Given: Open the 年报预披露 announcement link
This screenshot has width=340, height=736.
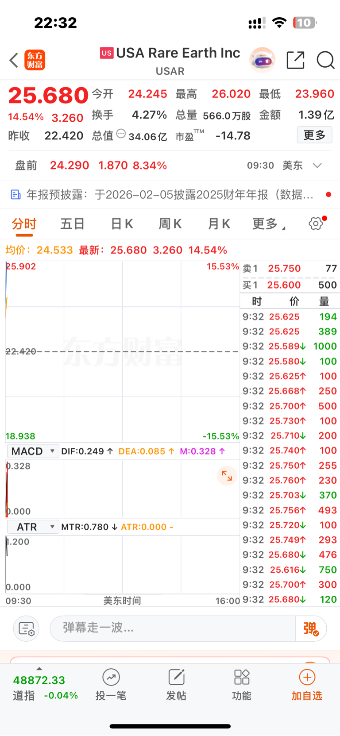Looking at the screenshot, I should tap(170, 195).
